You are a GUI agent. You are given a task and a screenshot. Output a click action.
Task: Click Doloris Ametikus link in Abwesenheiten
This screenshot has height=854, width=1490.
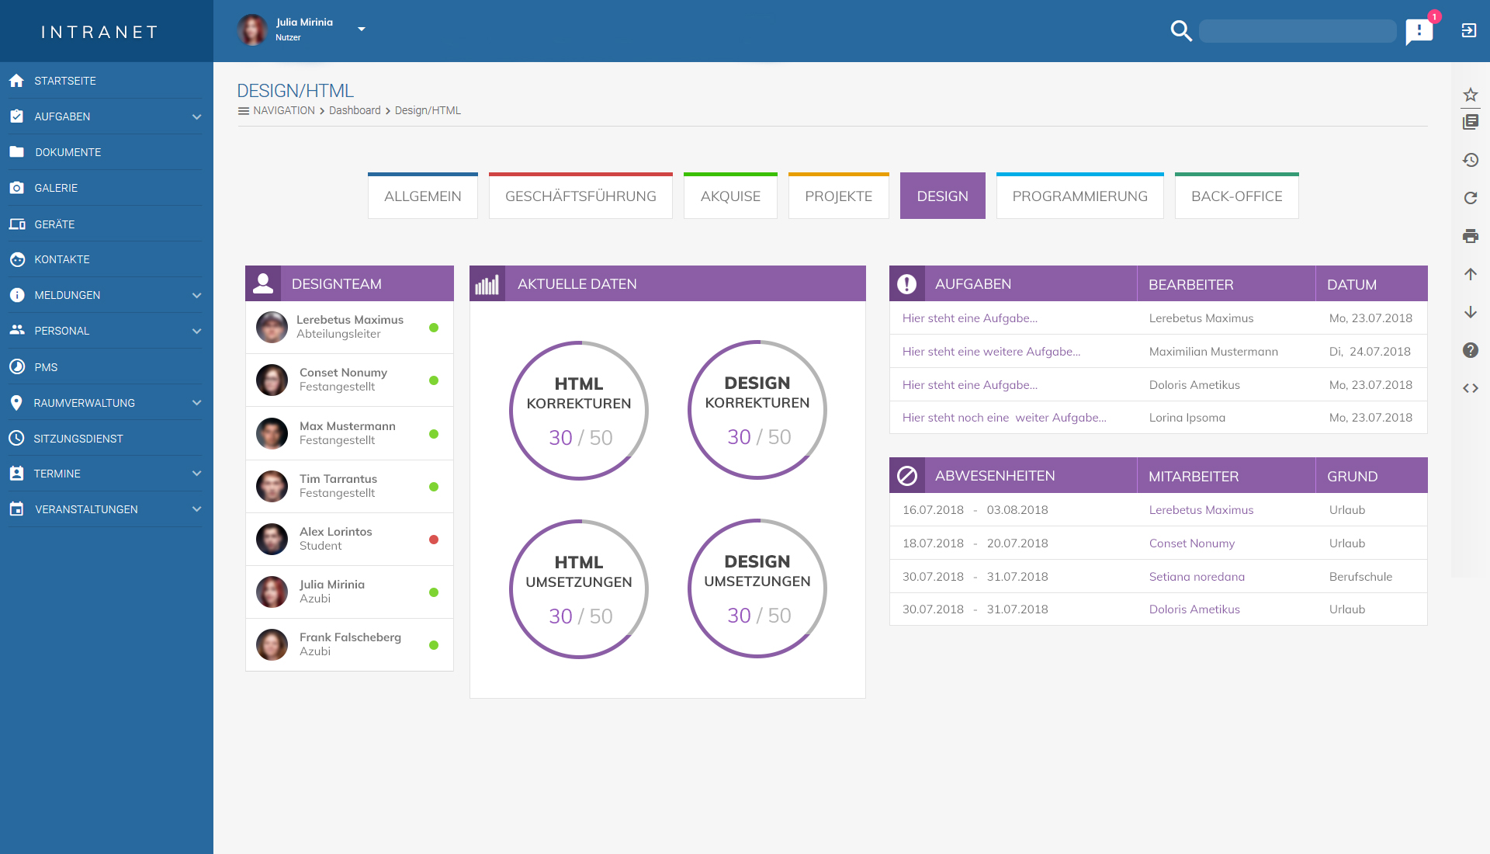point(1194,609)
